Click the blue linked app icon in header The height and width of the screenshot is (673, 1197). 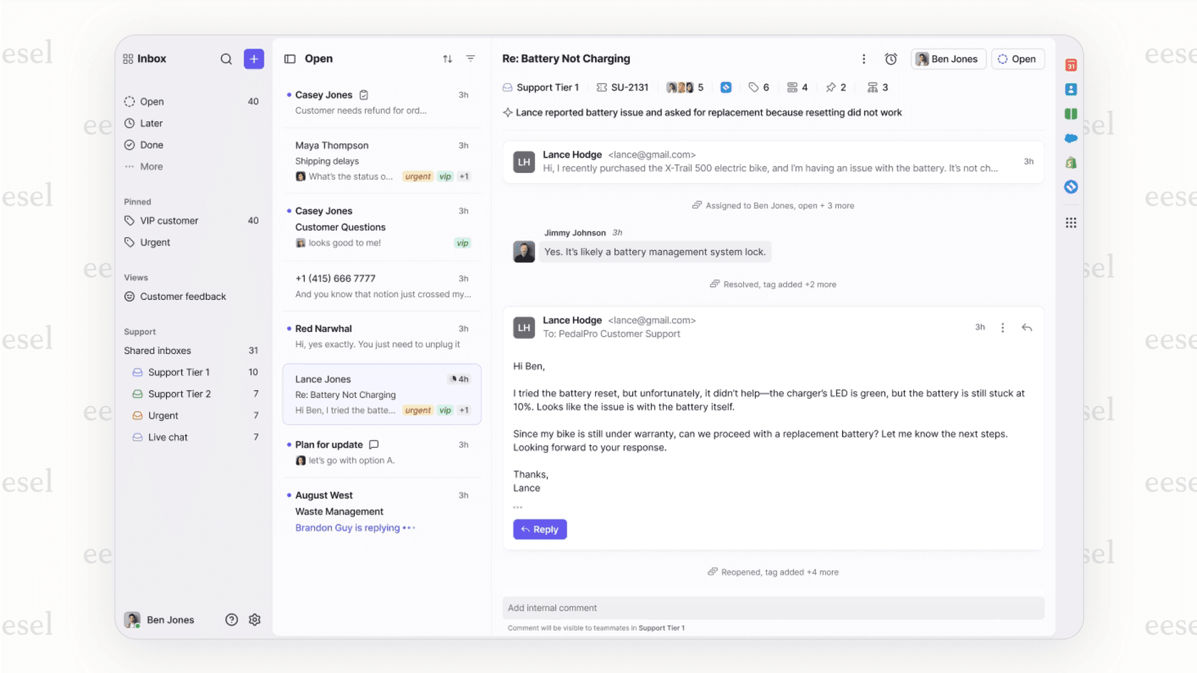coord(726,88)
